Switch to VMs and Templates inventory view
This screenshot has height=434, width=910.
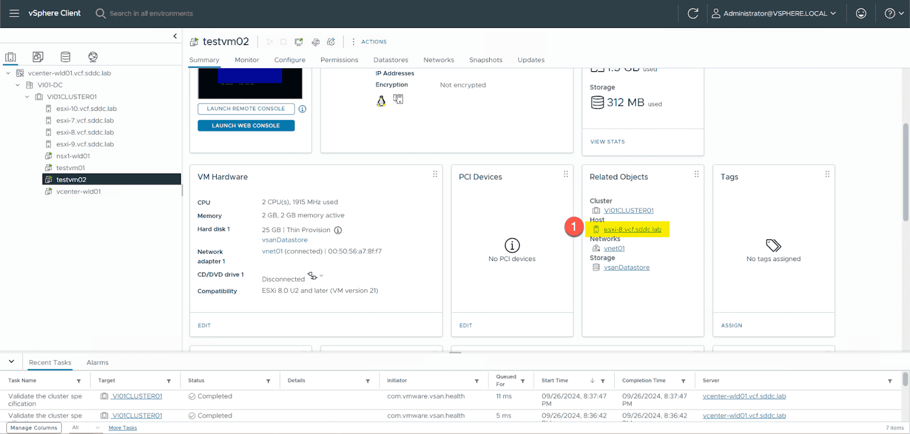[38, 57]
